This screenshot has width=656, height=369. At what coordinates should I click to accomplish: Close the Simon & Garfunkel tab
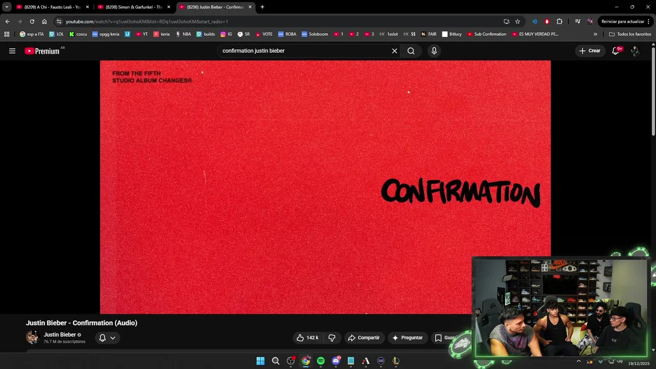169,7
